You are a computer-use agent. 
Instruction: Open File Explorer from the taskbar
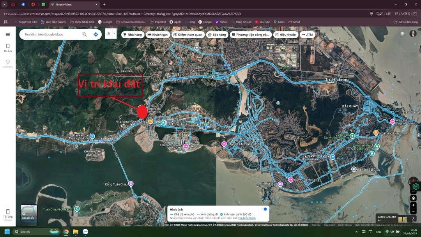pos(76,232)
